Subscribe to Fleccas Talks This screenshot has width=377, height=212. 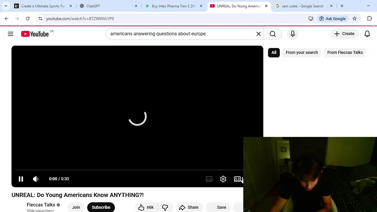[101, 207]
